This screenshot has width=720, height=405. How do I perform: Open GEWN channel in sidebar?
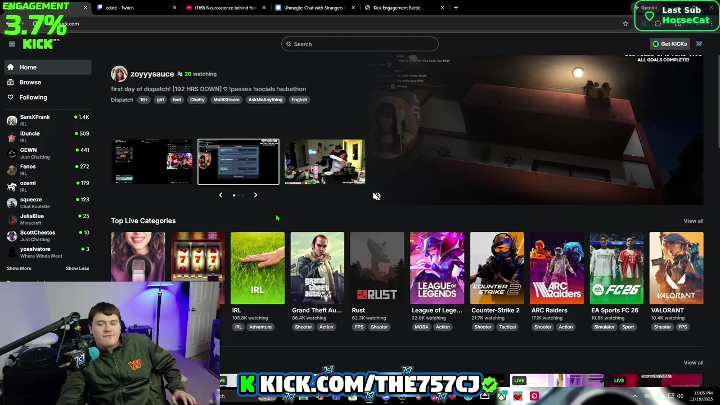click(48, 153)
